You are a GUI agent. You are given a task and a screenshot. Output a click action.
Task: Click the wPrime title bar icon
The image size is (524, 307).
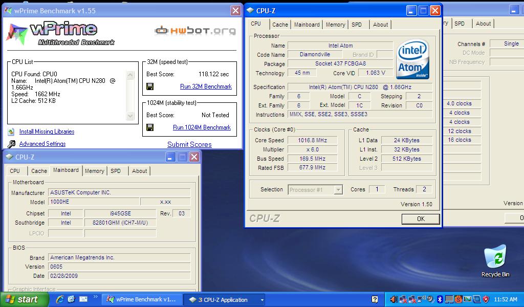click(x=8, y=10)
